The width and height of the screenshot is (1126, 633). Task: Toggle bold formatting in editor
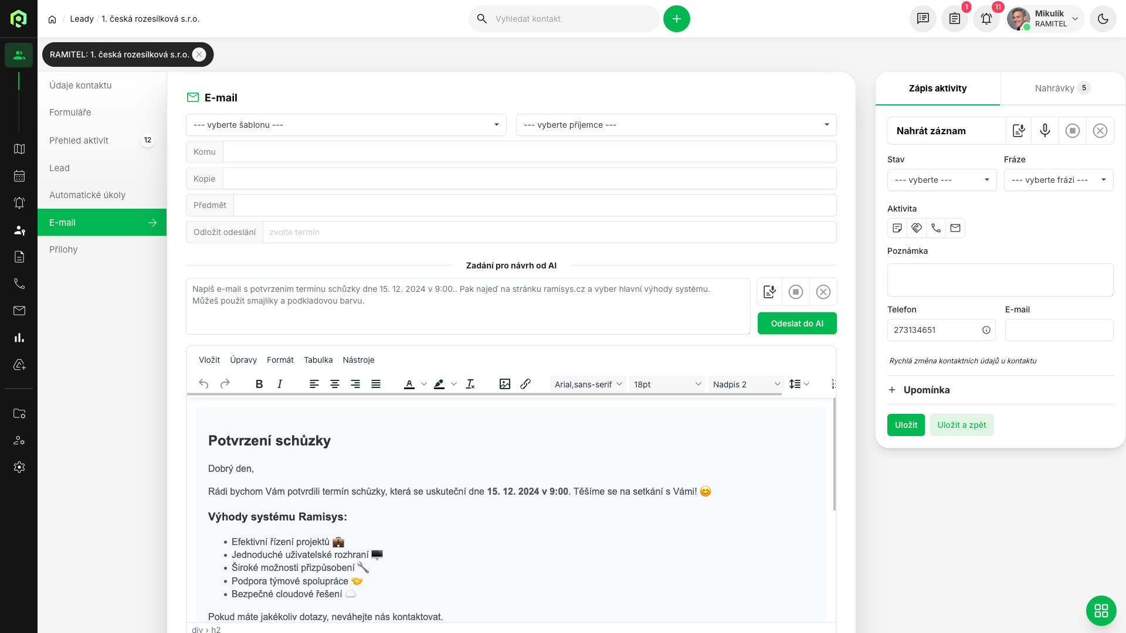pos(259,384)
